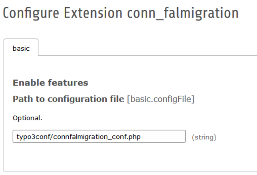
Task: Focus the configuration file path input field
Action: [99, 137]
